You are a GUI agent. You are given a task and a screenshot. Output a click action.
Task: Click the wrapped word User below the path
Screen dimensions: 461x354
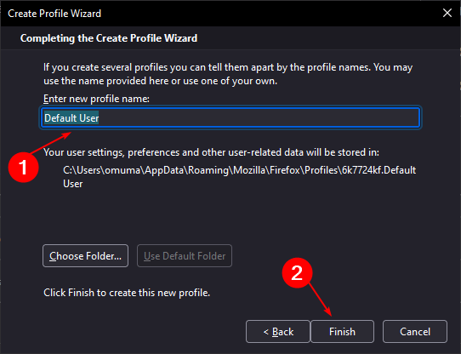73,184
